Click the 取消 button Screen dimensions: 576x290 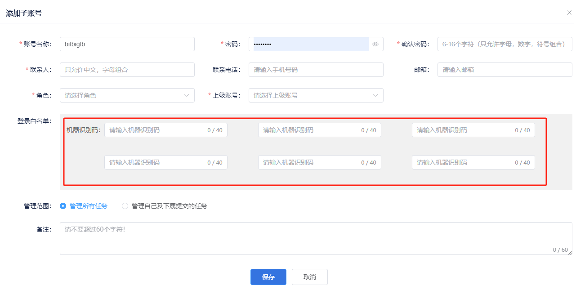pyautogui.click(x=309, y=277)
